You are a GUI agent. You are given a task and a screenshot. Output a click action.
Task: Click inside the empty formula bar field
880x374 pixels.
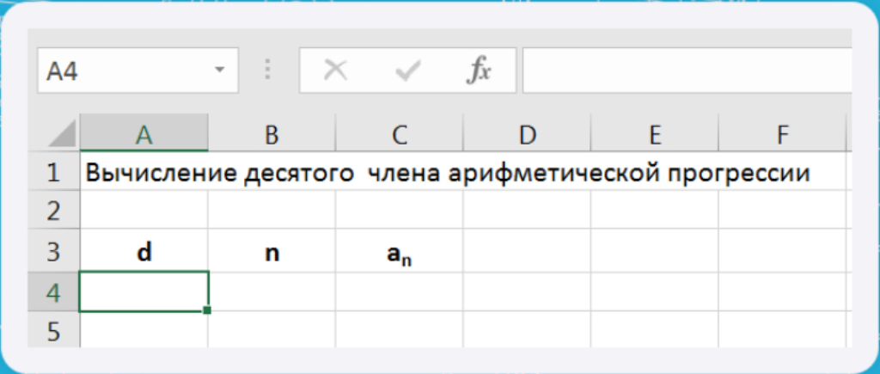[686, 71]
